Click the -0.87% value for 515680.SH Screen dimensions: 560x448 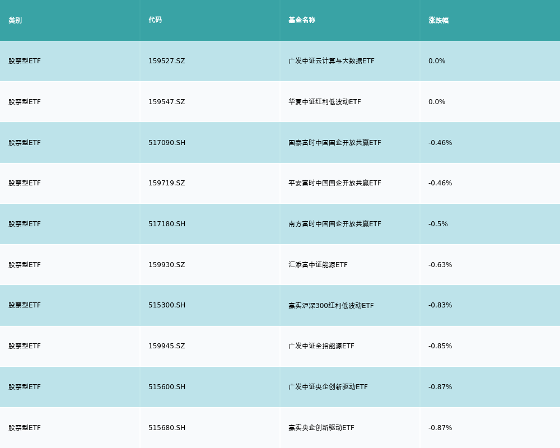point(440,428)
